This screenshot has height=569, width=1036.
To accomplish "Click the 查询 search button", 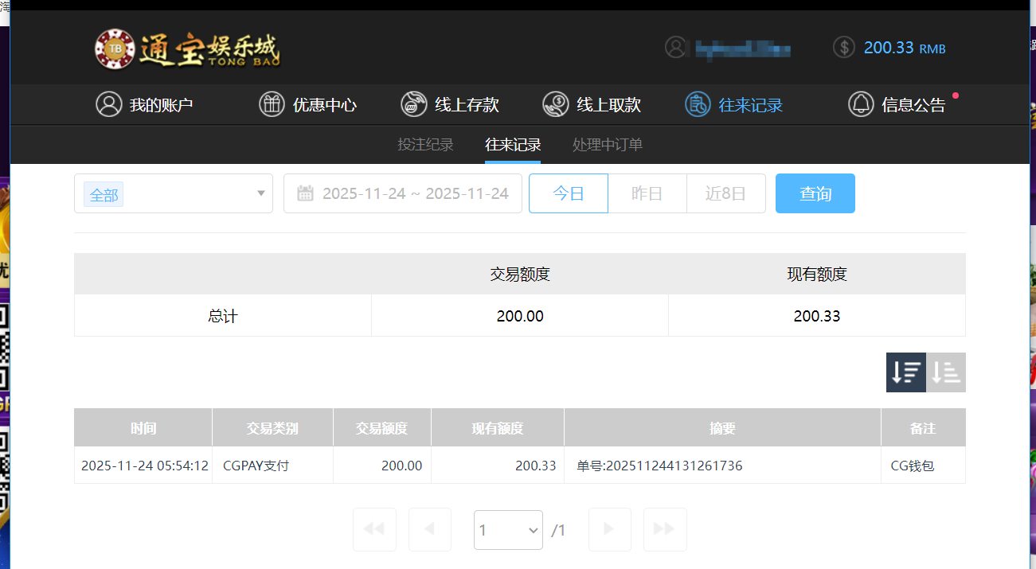I will click(815, 193).
